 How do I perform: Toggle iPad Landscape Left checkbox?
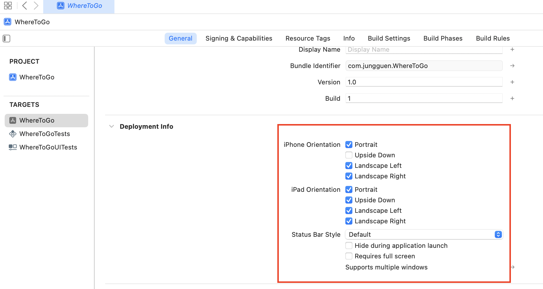349,210
